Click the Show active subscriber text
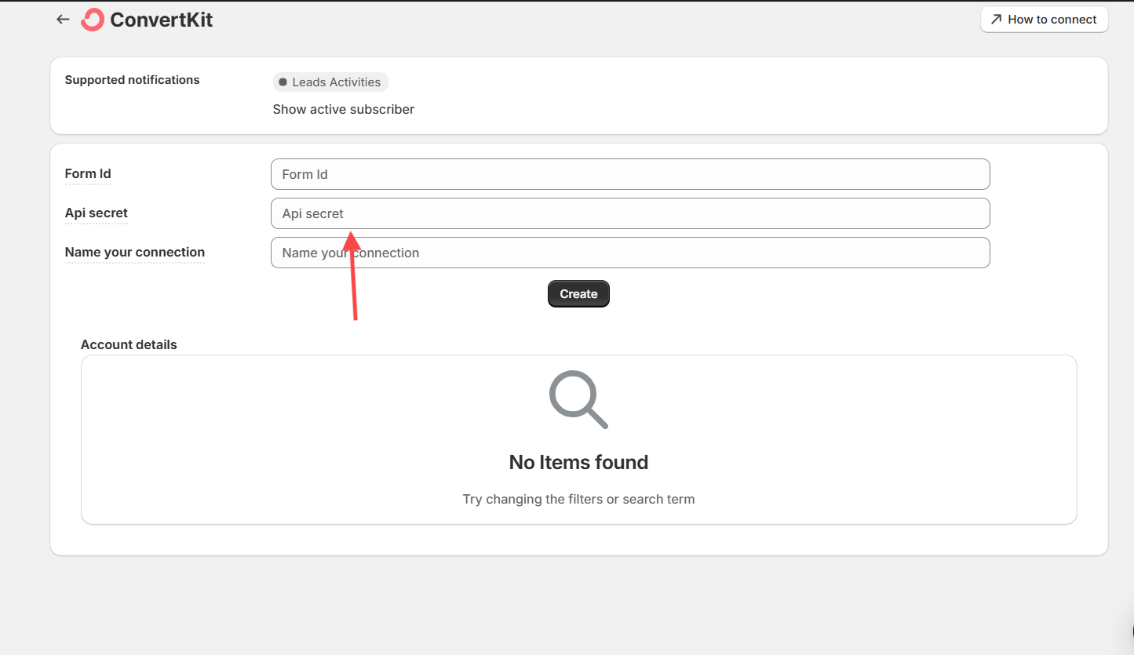The image size is (1134, 655). [x=344, y=109]
